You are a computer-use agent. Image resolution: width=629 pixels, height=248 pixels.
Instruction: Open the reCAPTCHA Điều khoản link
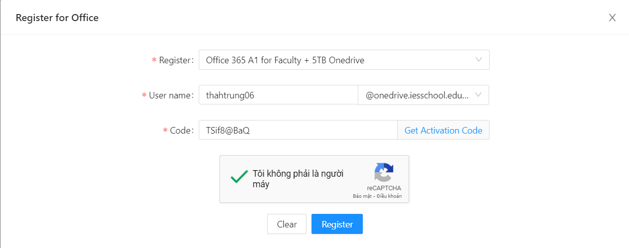pos(389,196)
